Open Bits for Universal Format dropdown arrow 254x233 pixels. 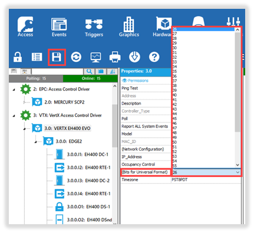(x=237, y=172)
